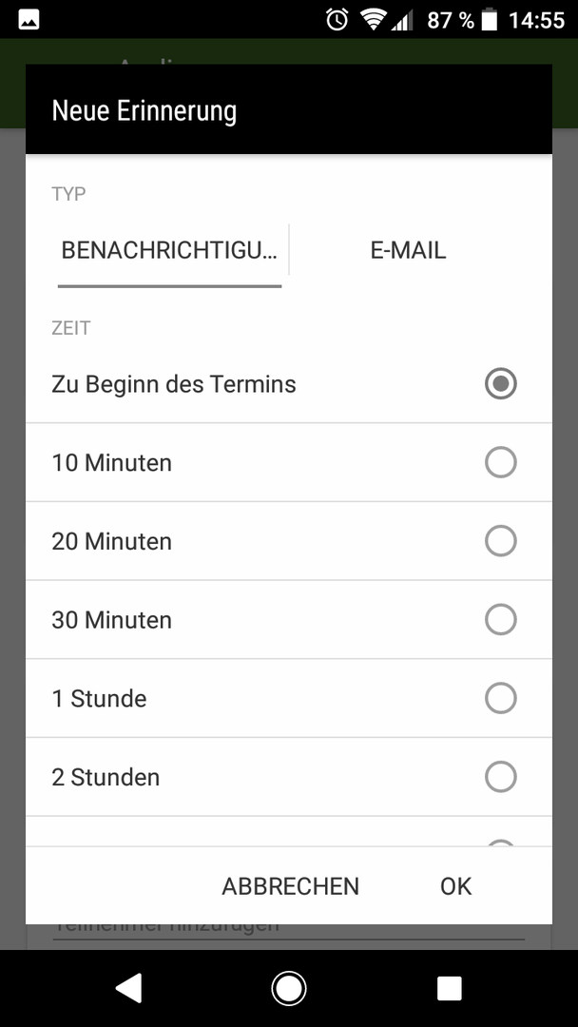
Task: Tap the alarm clock status icon
Action: pyautogui.click(x=337, y=20)
